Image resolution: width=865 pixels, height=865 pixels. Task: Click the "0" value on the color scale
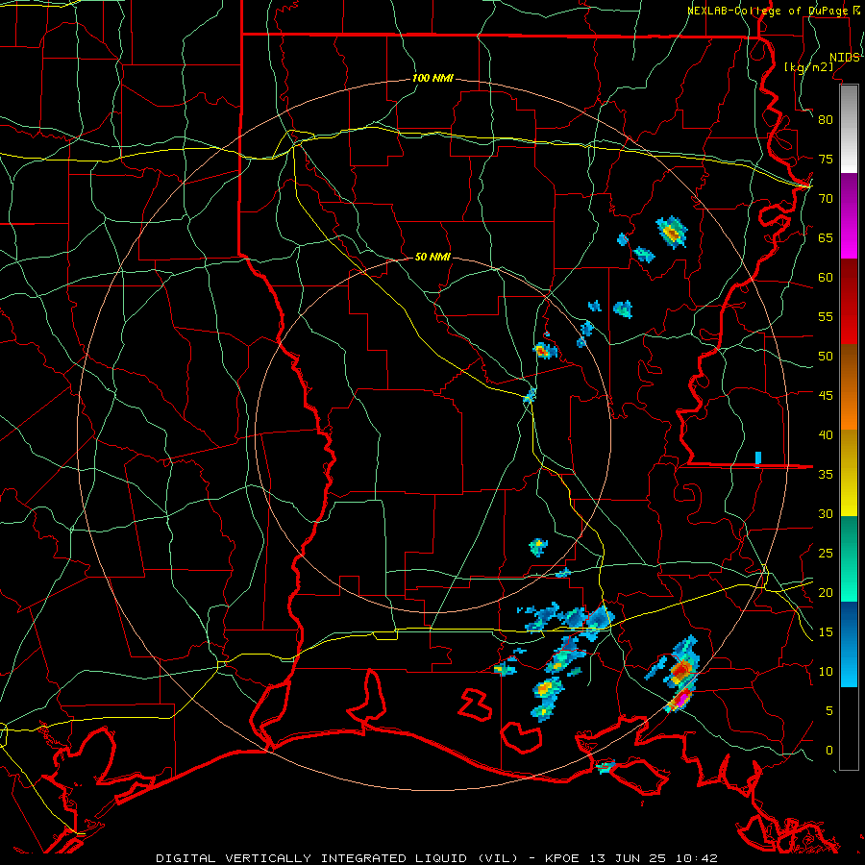pos(829,751)
